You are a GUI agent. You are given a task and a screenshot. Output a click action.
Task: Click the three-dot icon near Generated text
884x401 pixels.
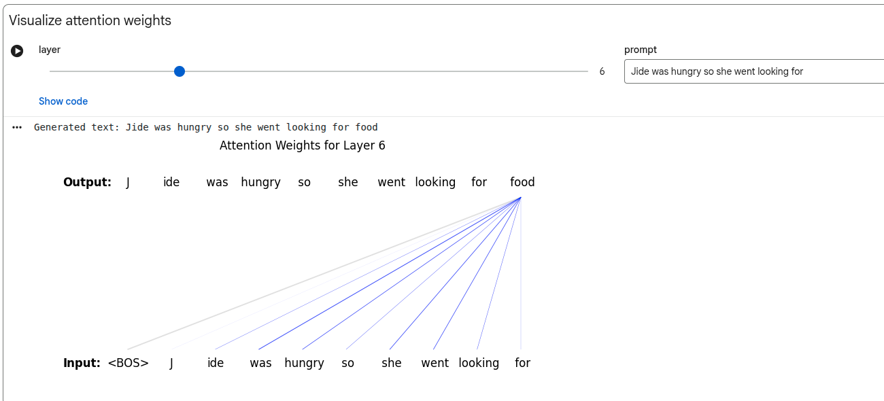16,126
